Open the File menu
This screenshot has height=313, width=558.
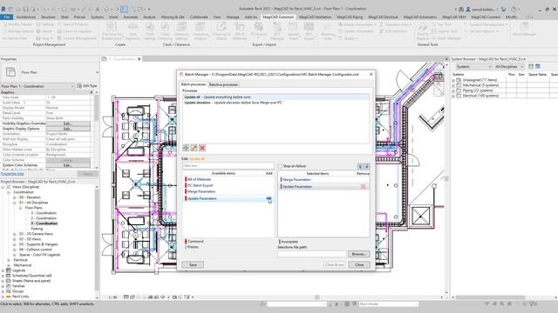tap(7, 17)
